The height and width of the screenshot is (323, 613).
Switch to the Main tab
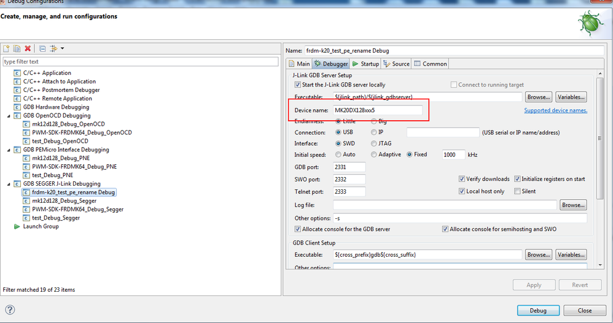pos(299,64)
